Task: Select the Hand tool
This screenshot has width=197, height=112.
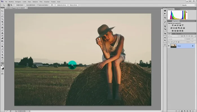Action: (2, 60)
